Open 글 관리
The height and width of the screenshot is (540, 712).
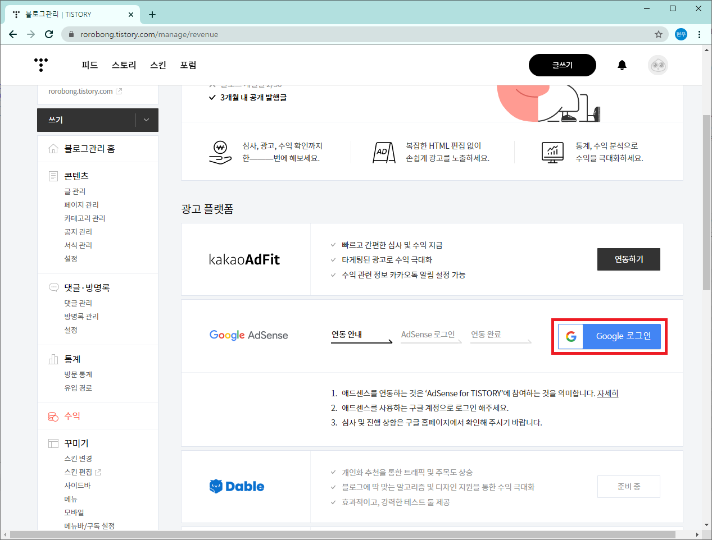point(75,191)
